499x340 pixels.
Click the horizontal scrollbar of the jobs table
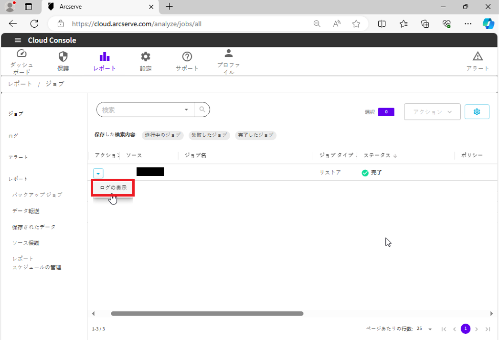pyautogui.click(x=207, y=314)
